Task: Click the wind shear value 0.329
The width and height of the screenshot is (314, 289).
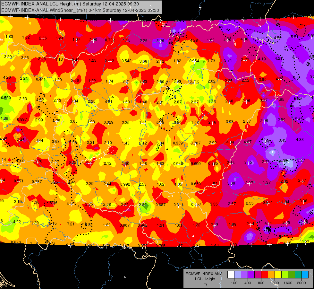Action: point(108,122)
